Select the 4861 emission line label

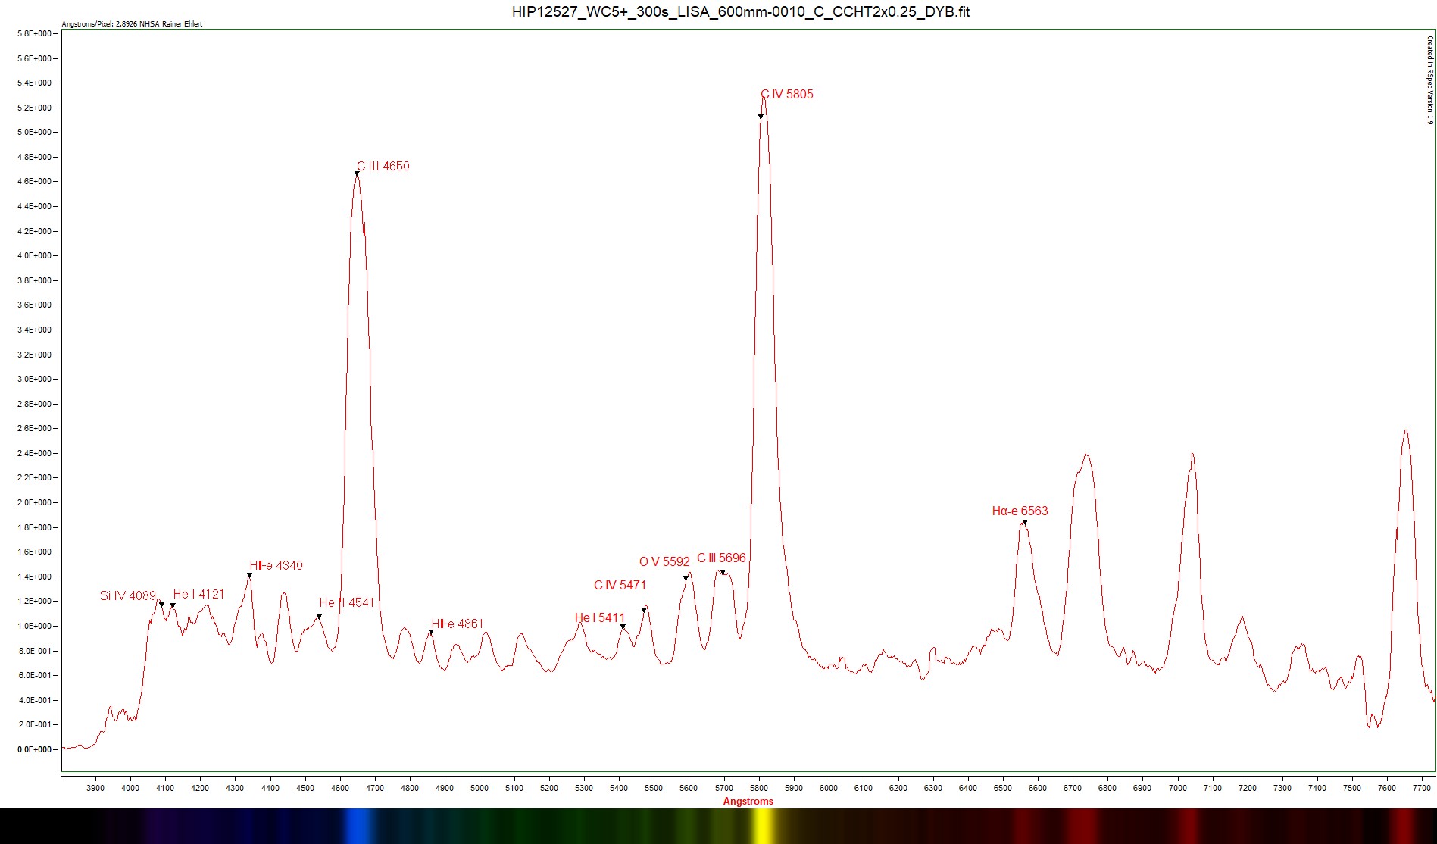coord(458,624)
